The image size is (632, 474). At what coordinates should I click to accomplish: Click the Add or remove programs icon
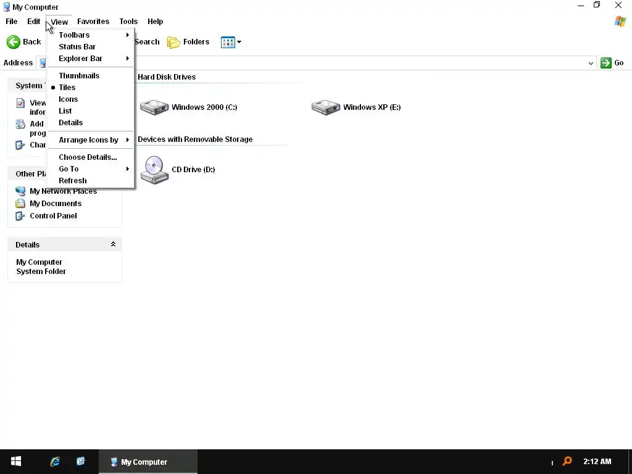[x=20, y=124]
